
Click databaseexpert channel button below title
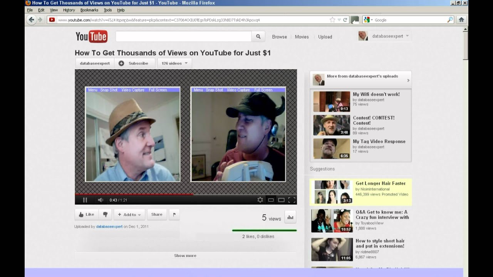[95, 63]
